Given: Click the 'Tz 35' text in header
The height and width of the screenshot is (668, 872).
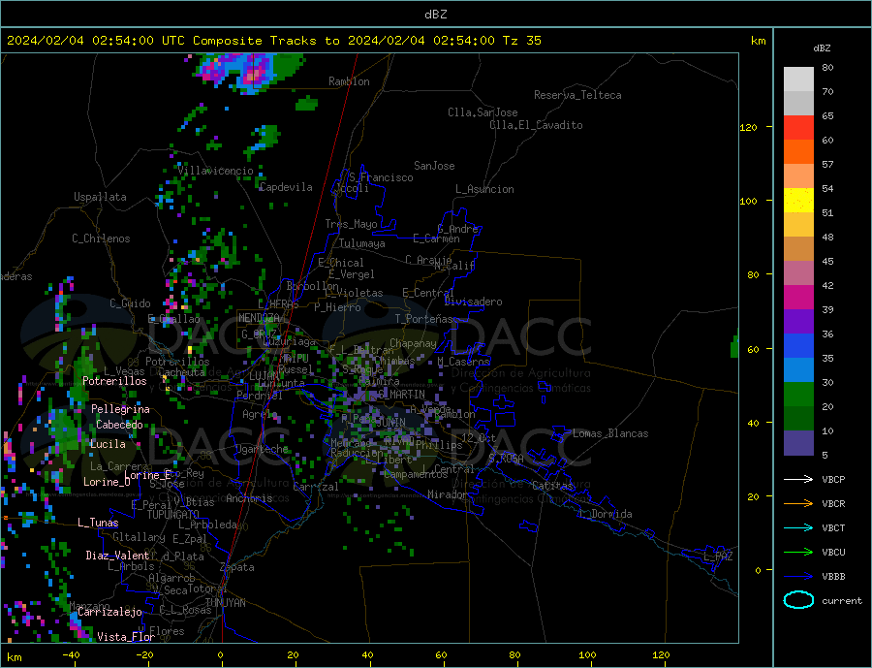Looking at the screenshot, I should (521, 41).
